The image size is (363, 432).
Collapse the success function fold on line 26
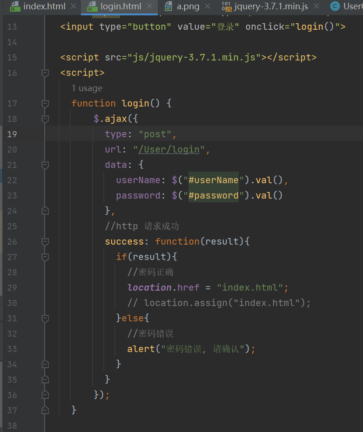[x=45, y=242]
